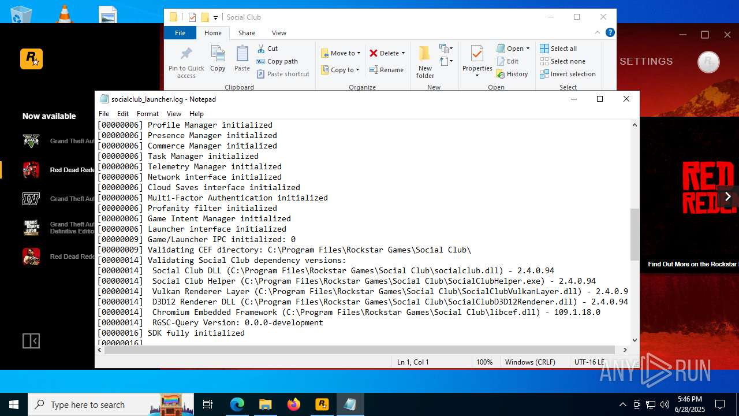Screen dimensions: 739x416
Task: Open Notepad View menu
Action: [x=174, y=114]
